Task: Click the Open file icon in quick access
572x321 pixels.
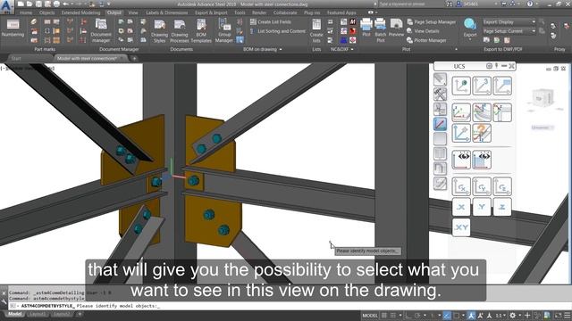Action: coord(29,4)
